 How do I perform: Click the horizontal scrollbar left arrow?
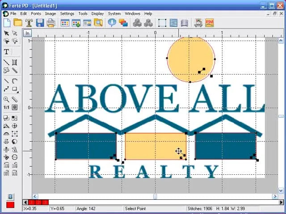click(35, 196)
